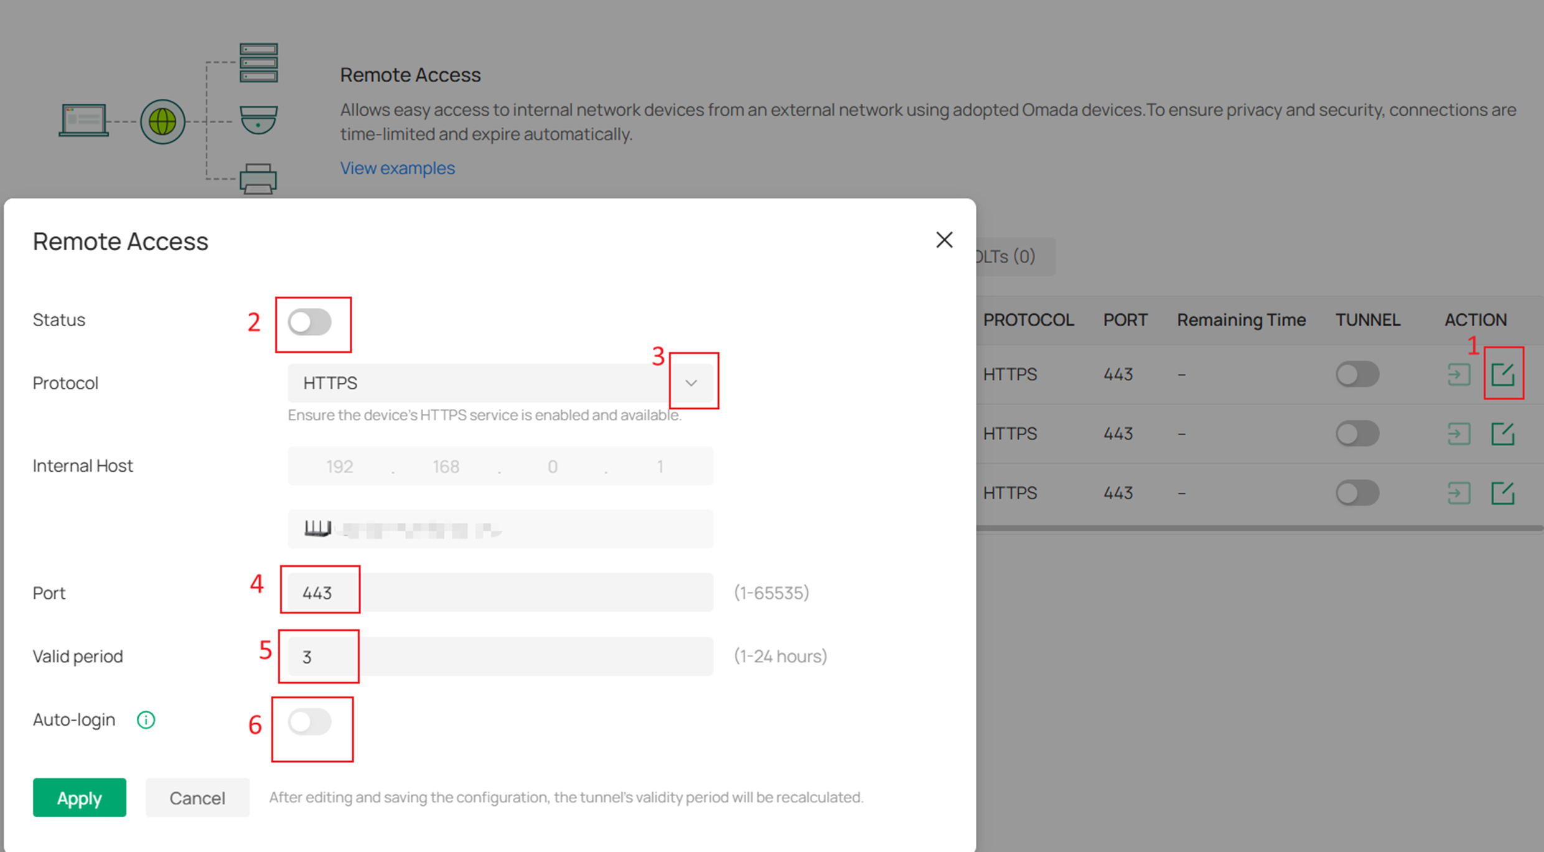1544x852 pixels.
Task: Turn on the tunnel toggle for the first row
Action: pos(1357,373)
